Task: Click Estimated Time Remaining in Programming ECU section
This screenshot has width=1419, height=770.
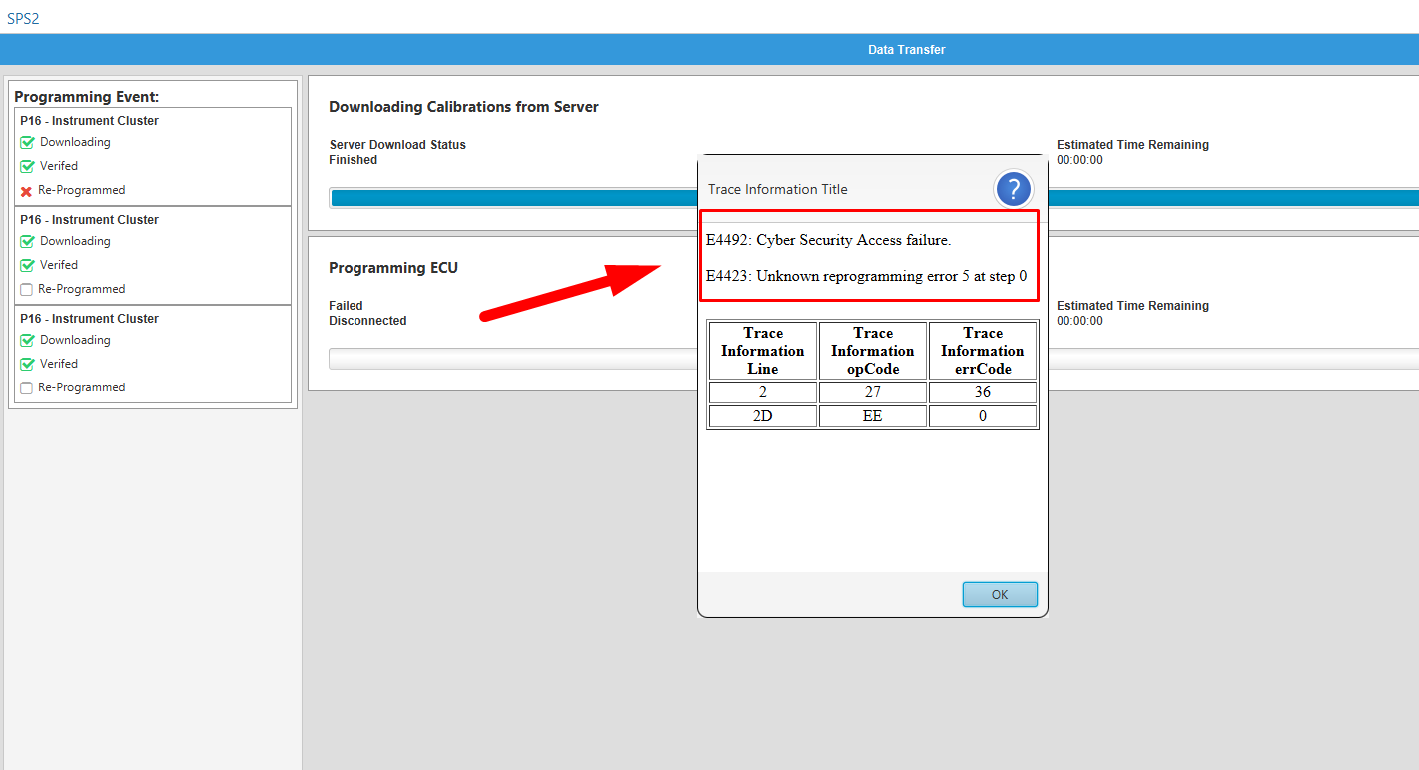Action: click(1132, 306)
